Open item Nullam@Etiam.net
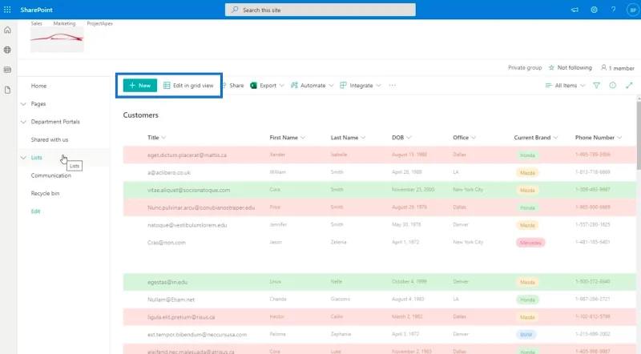This screenshot has height=354, width=641. [171, 300]
